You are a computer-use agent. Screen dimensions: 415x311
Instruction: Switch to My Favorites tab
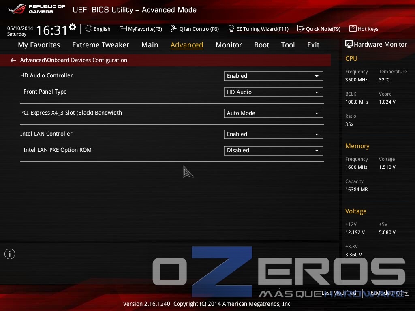39,45
